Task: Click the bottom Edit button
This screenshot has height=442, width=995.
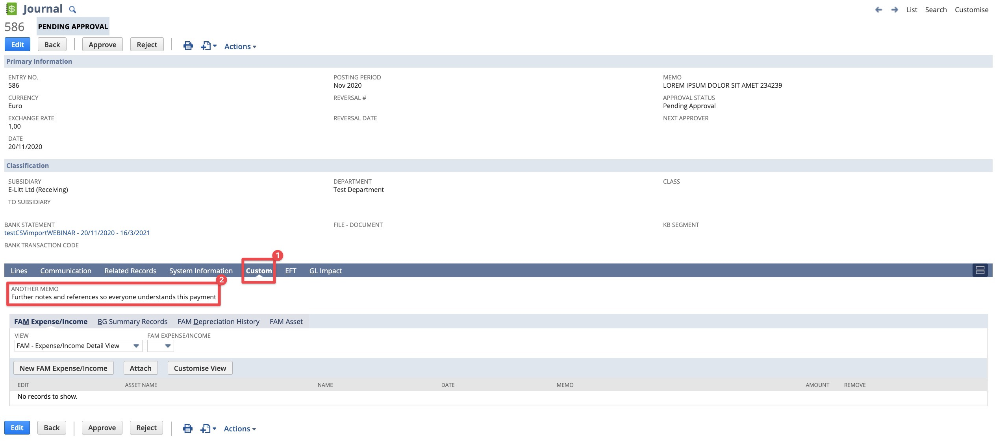Action: (17, 427)
